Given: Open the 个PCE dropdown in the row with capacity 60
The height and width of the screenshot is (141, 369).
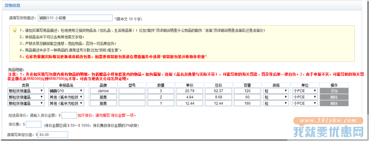Looking at the screenshot, I should click(x=305, y=97).
